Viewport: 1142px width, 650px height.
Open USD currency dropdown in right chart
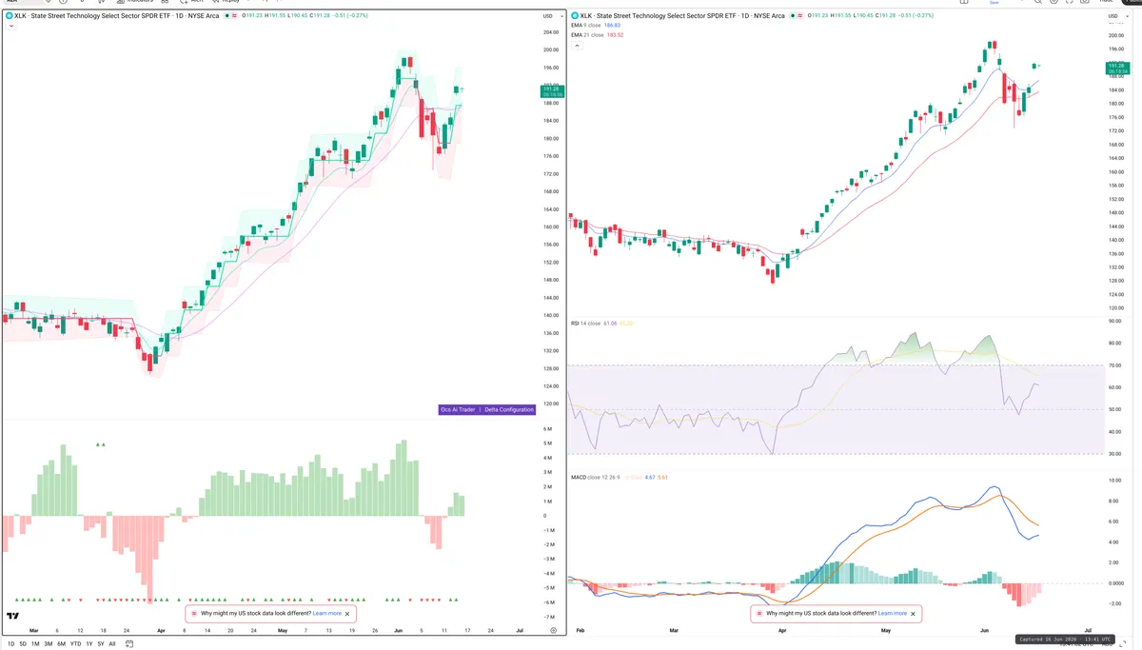click(x=1116, y=16)
